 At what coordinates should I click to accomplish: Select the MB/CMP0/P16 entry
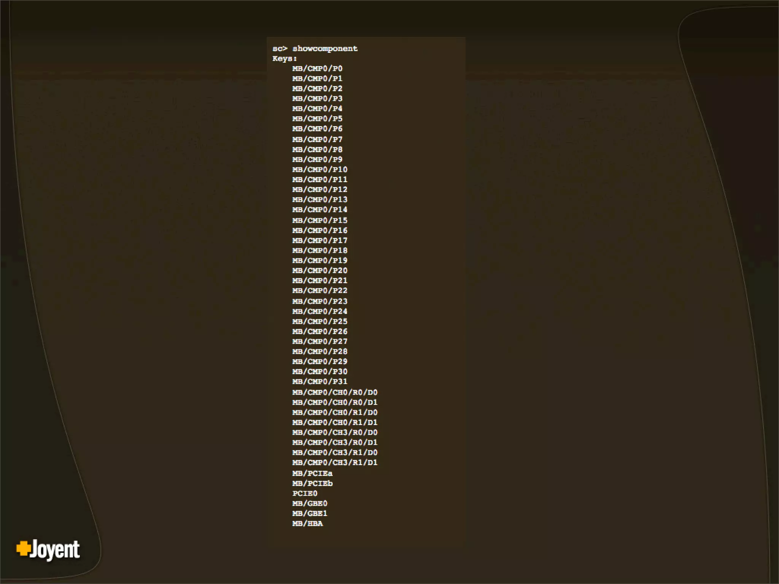click(x=320, y=230)
